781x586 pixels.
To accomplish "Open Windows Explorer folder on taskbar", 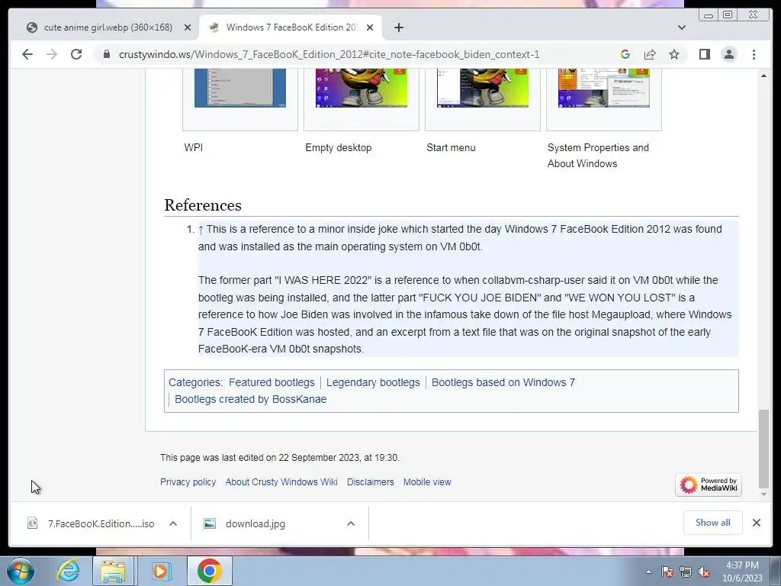I will tap(113, 571).
